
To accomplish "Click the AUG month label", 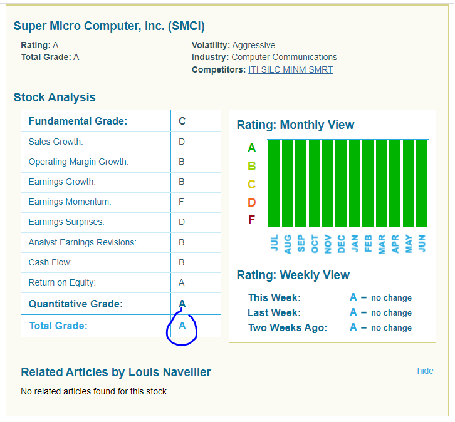I will pyautogui.click(x=288, y=244).
